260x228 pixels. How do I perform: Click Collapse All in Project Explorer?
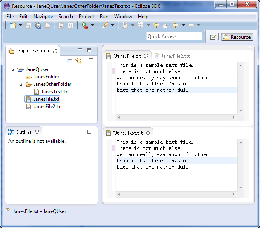coord(69,61)
